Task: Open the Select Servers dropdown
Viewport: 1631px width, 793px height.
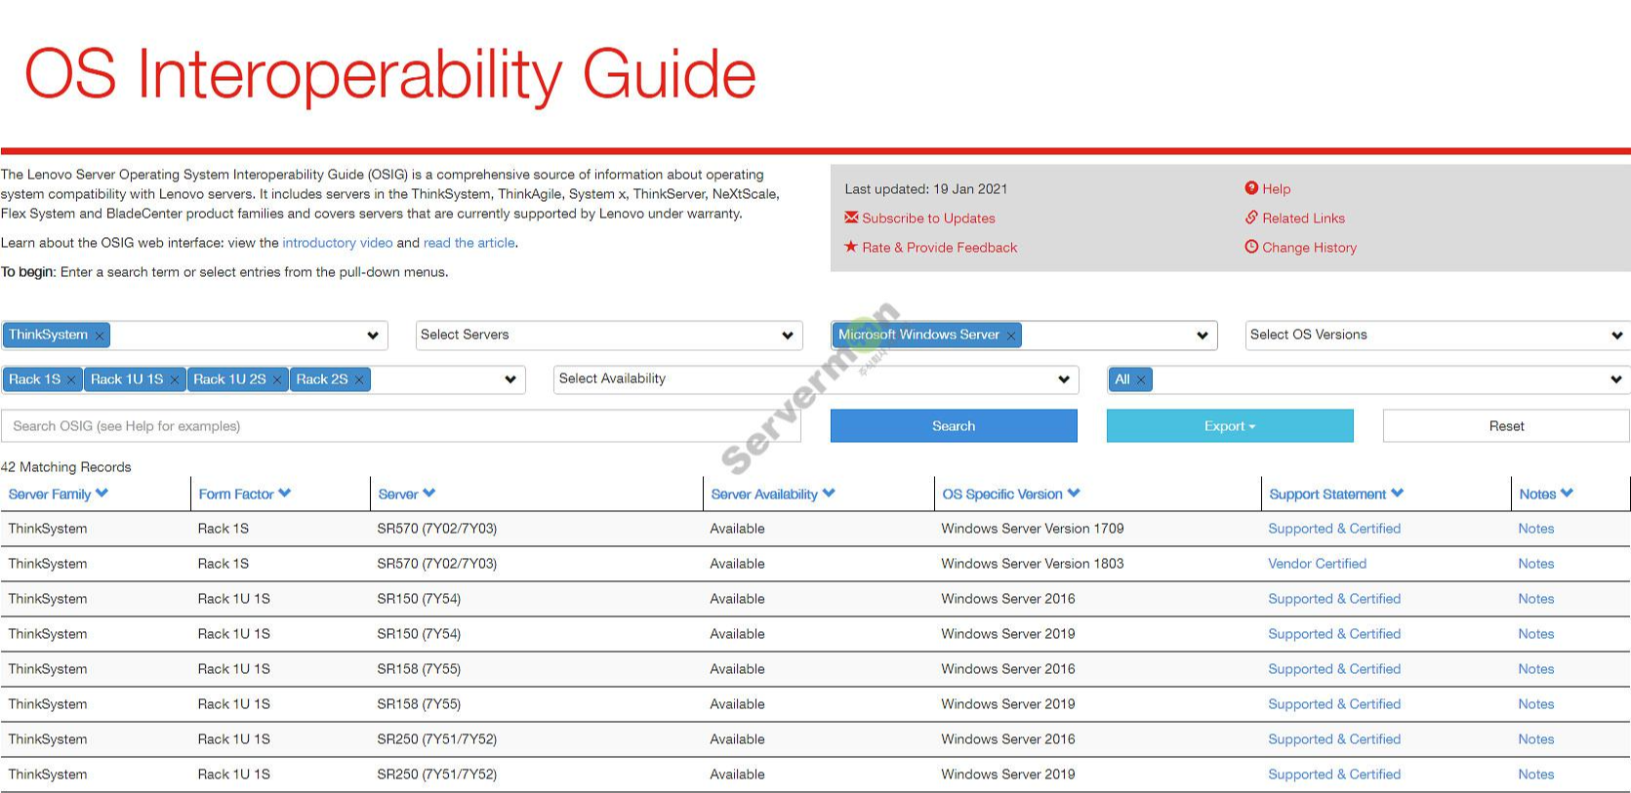Action: pos(609,336)
